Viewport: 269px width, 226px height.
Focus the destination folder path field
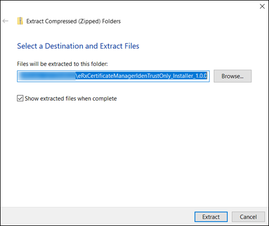[x=113, y=76]
